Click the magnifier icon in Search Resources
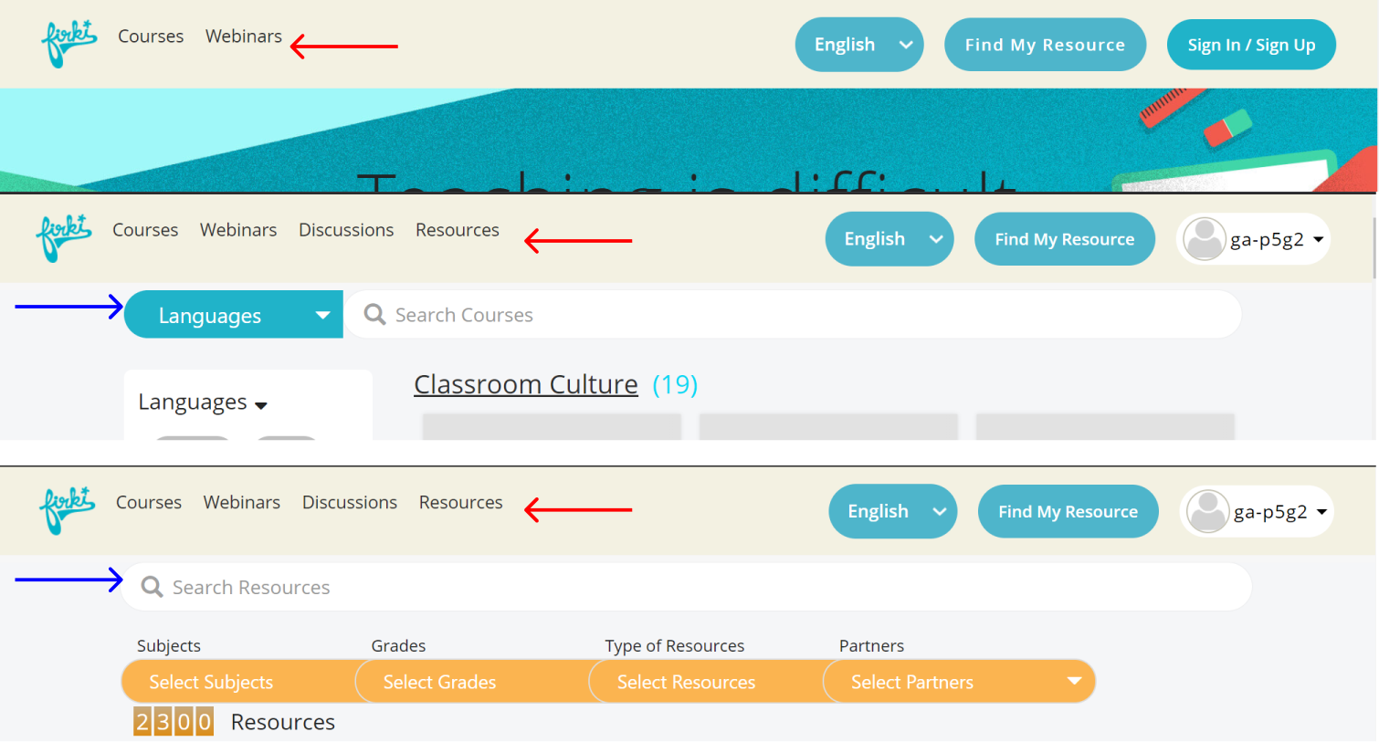The width and height of the screenshot is (1379, 742). [152, 587]
